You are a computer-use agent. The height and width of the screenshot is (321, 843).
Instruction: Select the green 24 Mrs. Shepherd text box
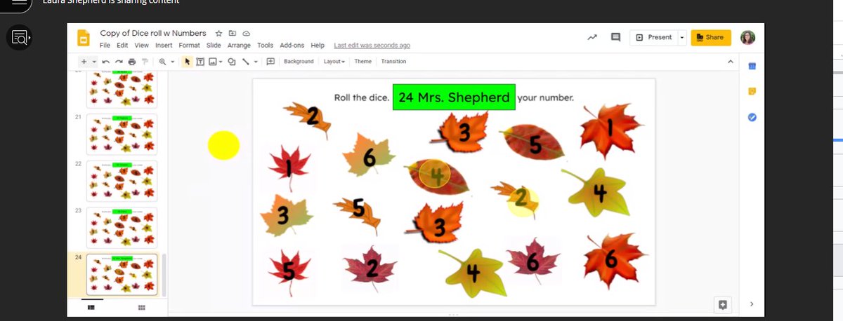point(454,97)
